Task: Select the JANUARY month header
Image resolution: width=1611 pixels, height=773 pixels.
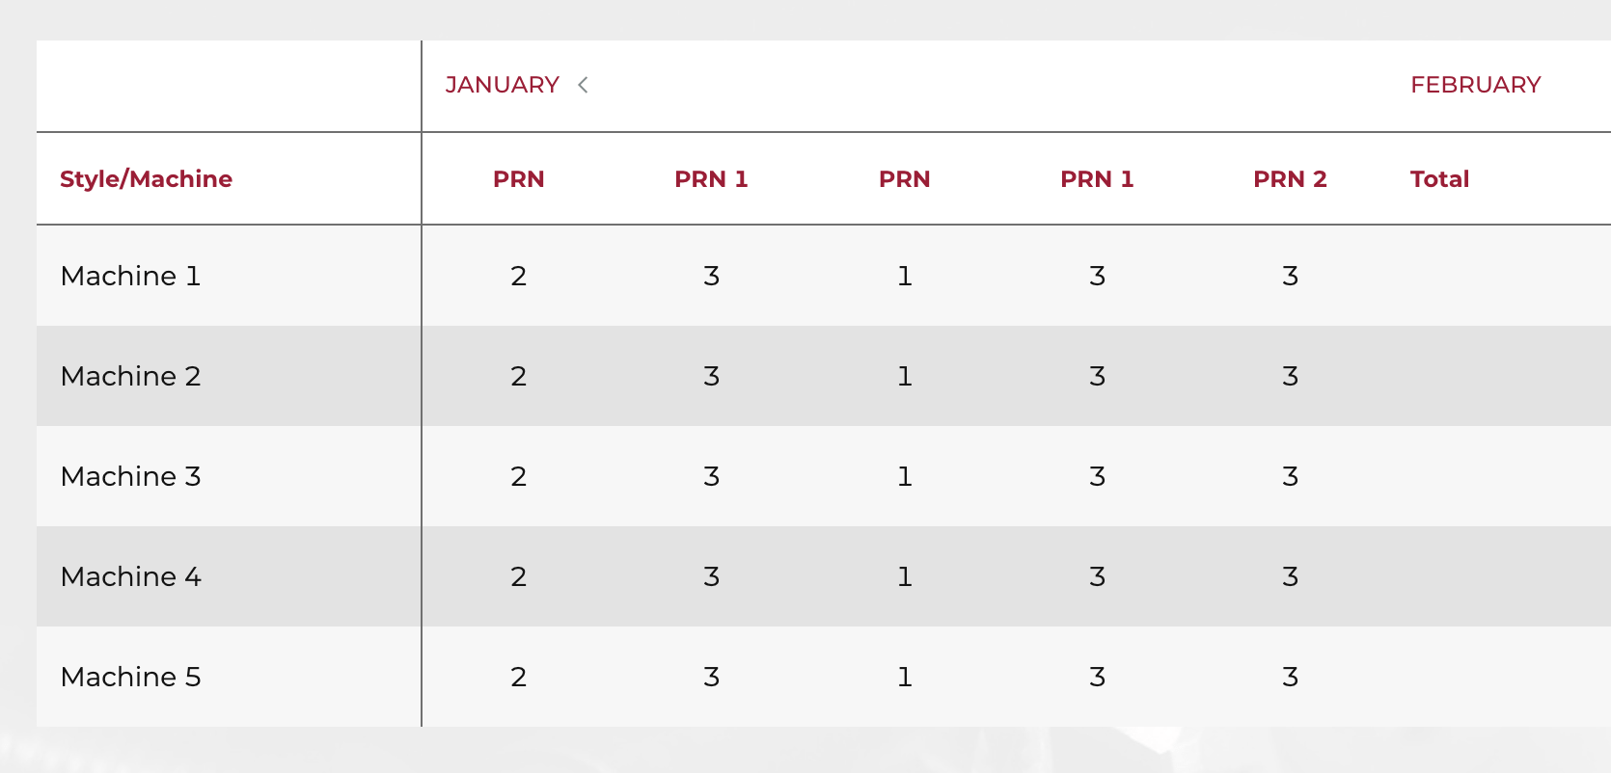Action: point(503,85)
